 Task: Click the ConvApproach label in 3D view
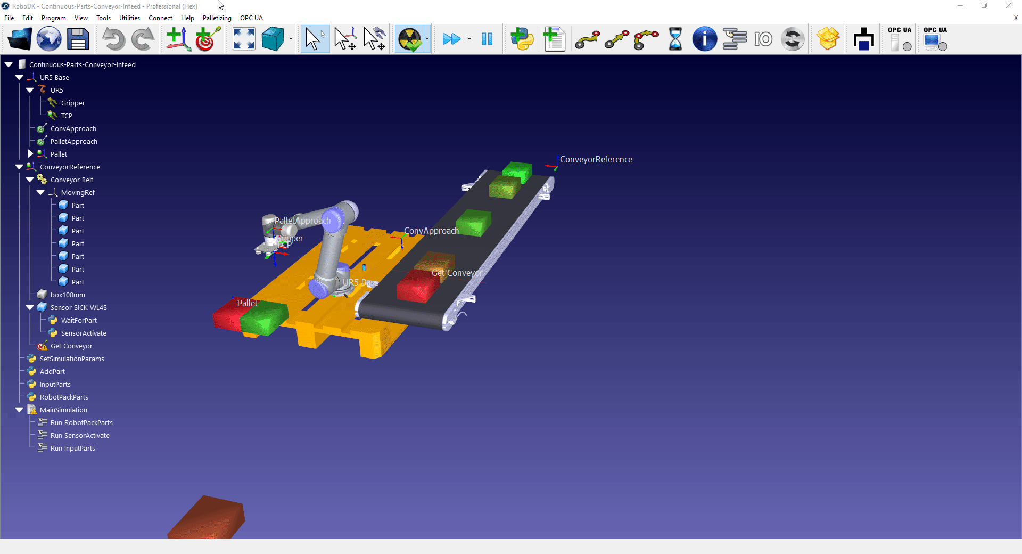click(431, 231)
